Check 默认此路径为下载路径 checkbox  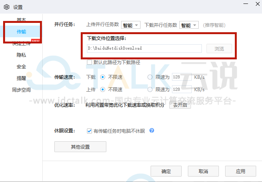89,62
